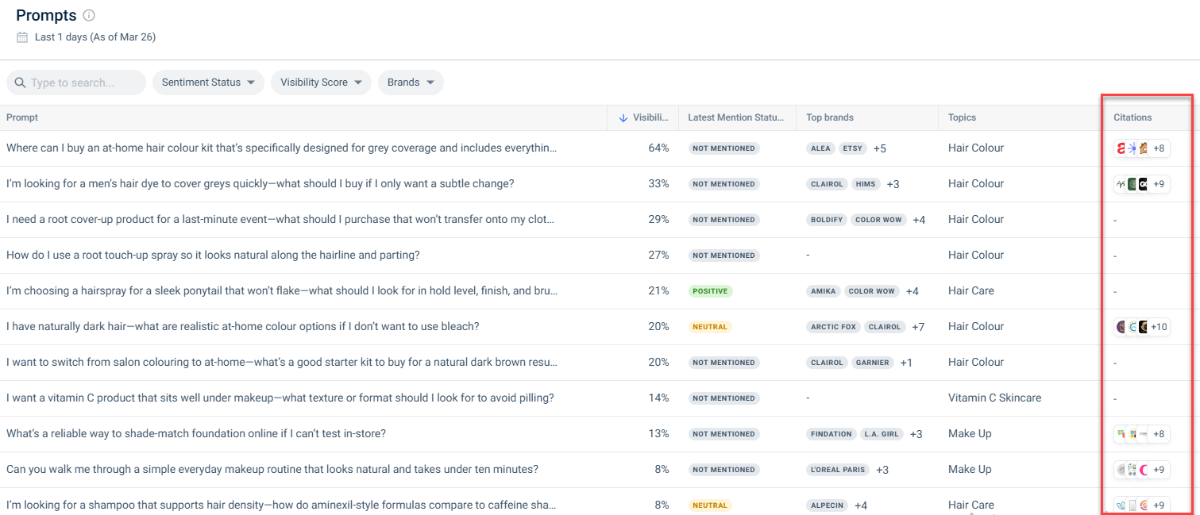
Task: Click the ALEA brand tag
Action: pos(820,148)
